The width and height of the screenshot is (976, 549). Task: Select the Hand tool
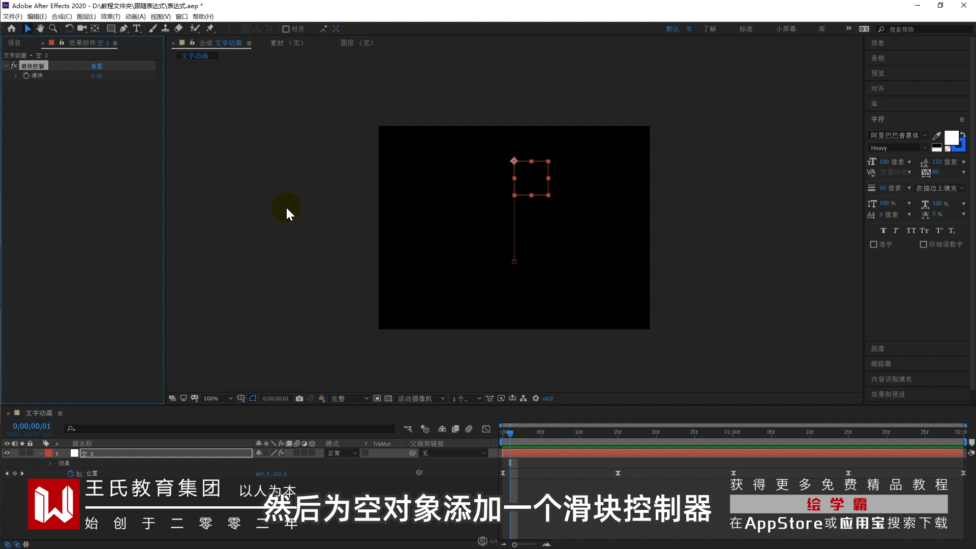[x=40, y=29]
